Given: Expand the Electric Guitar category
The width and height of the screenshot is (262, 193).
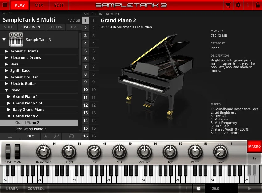Looking at the screenshot, I should (6, 83).
